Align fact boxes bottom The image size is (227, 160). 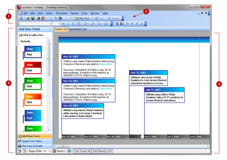pos(142,24)
